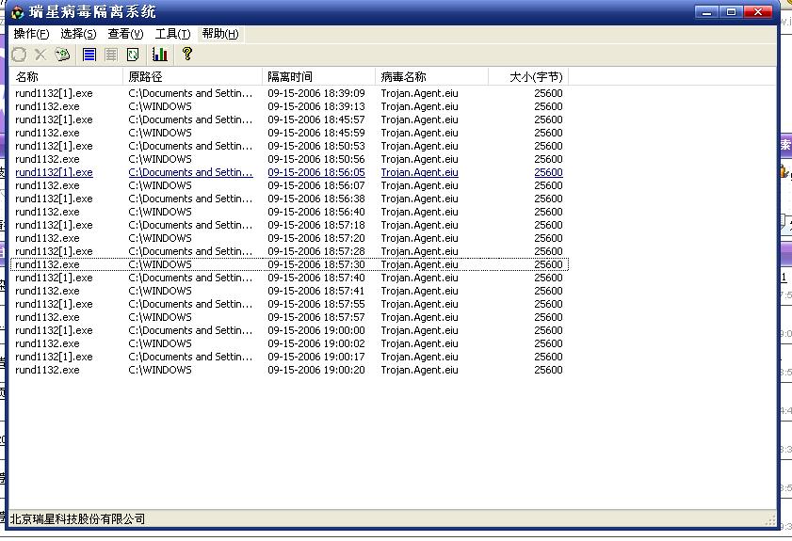Viewport: 792px width, 541px height.
Task: Sort by the 隔离时间 column header
Action: (318, 77)
